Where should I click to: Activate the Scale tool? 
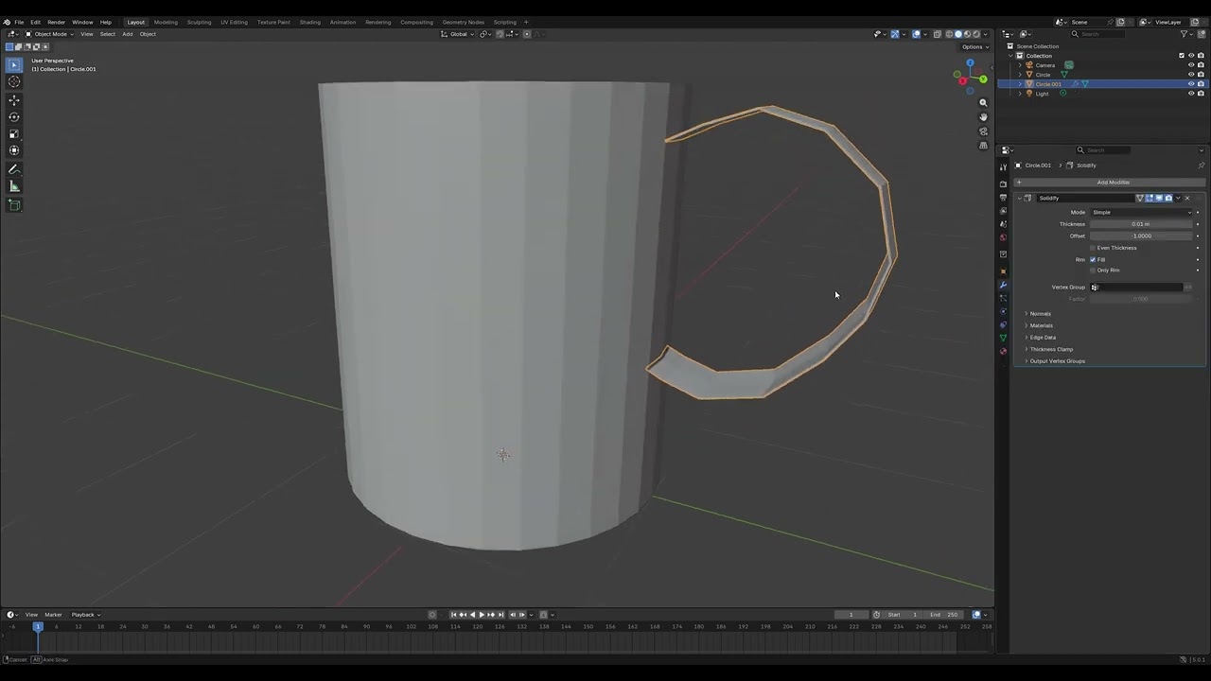[x=14, y=134]
